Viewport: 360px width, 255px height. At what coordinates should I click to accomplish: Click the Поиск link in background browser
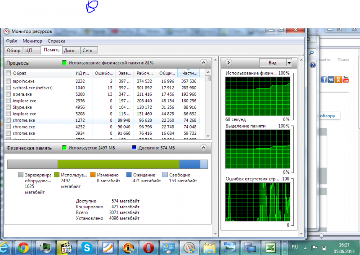(343, 60)
